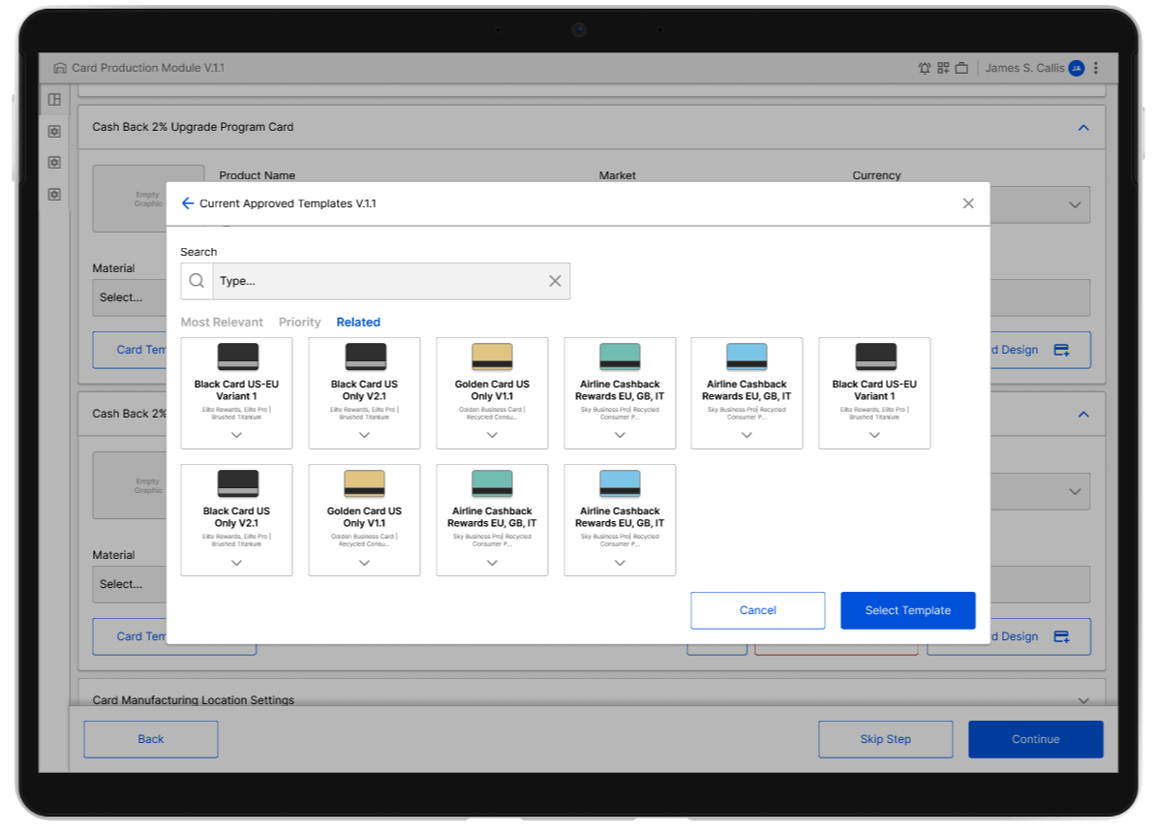This screenshot has width=1155, height=835.
Task: Expand Golden Card US Only V1.1 top-row details
Action: click(492, 435)
